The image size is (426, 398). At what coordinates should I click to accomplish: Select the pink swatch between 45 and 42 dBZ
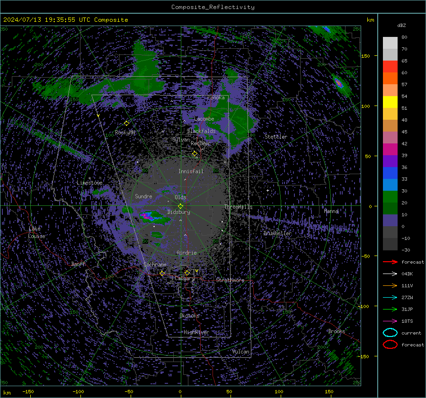[x=390, y=138]
